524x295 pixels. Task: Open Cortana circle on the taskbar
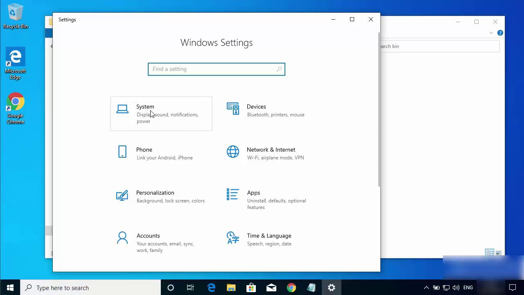click(x=171, y=288)
